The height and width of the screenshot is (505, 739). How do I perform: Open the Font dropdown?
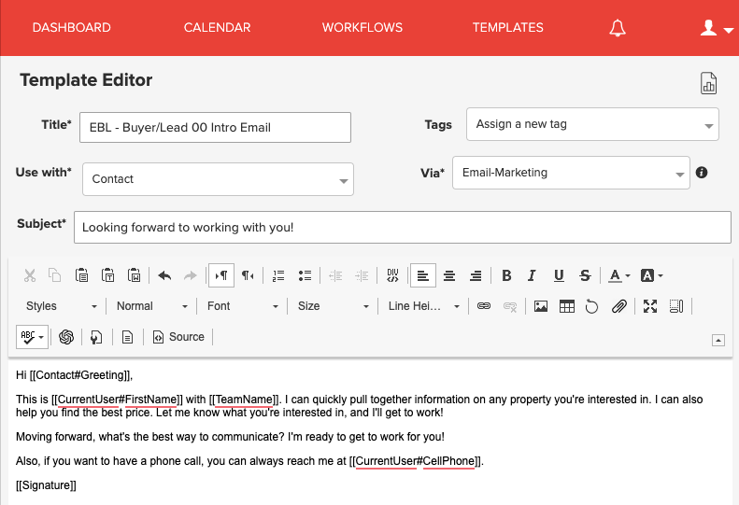click(242, 306)
